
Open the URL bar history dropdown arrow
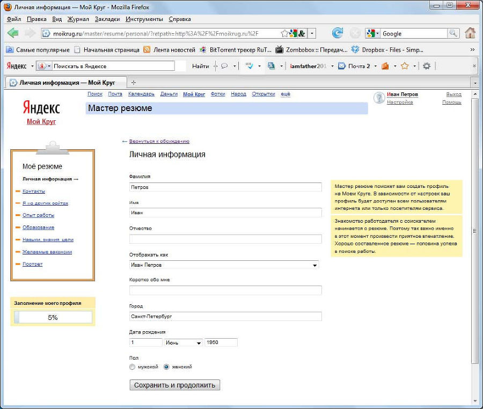[312, 33]
